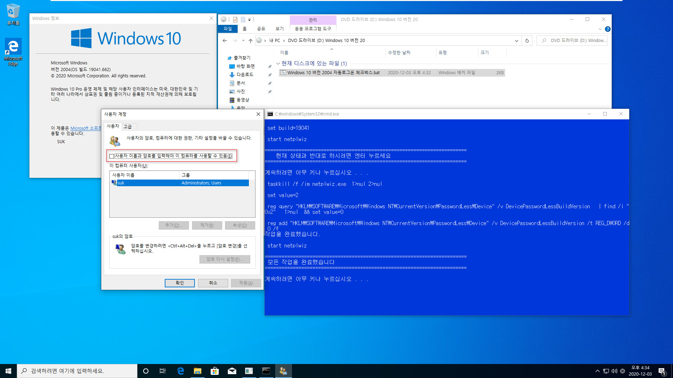Open the Customize Quick Access Toolbar dropdown

click(249, 20)
